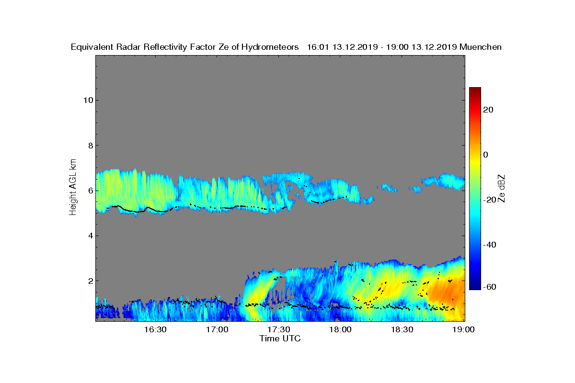Click the '16:30' time tick label
Viewport: 575px width, 383px height.
pos(155,330)
